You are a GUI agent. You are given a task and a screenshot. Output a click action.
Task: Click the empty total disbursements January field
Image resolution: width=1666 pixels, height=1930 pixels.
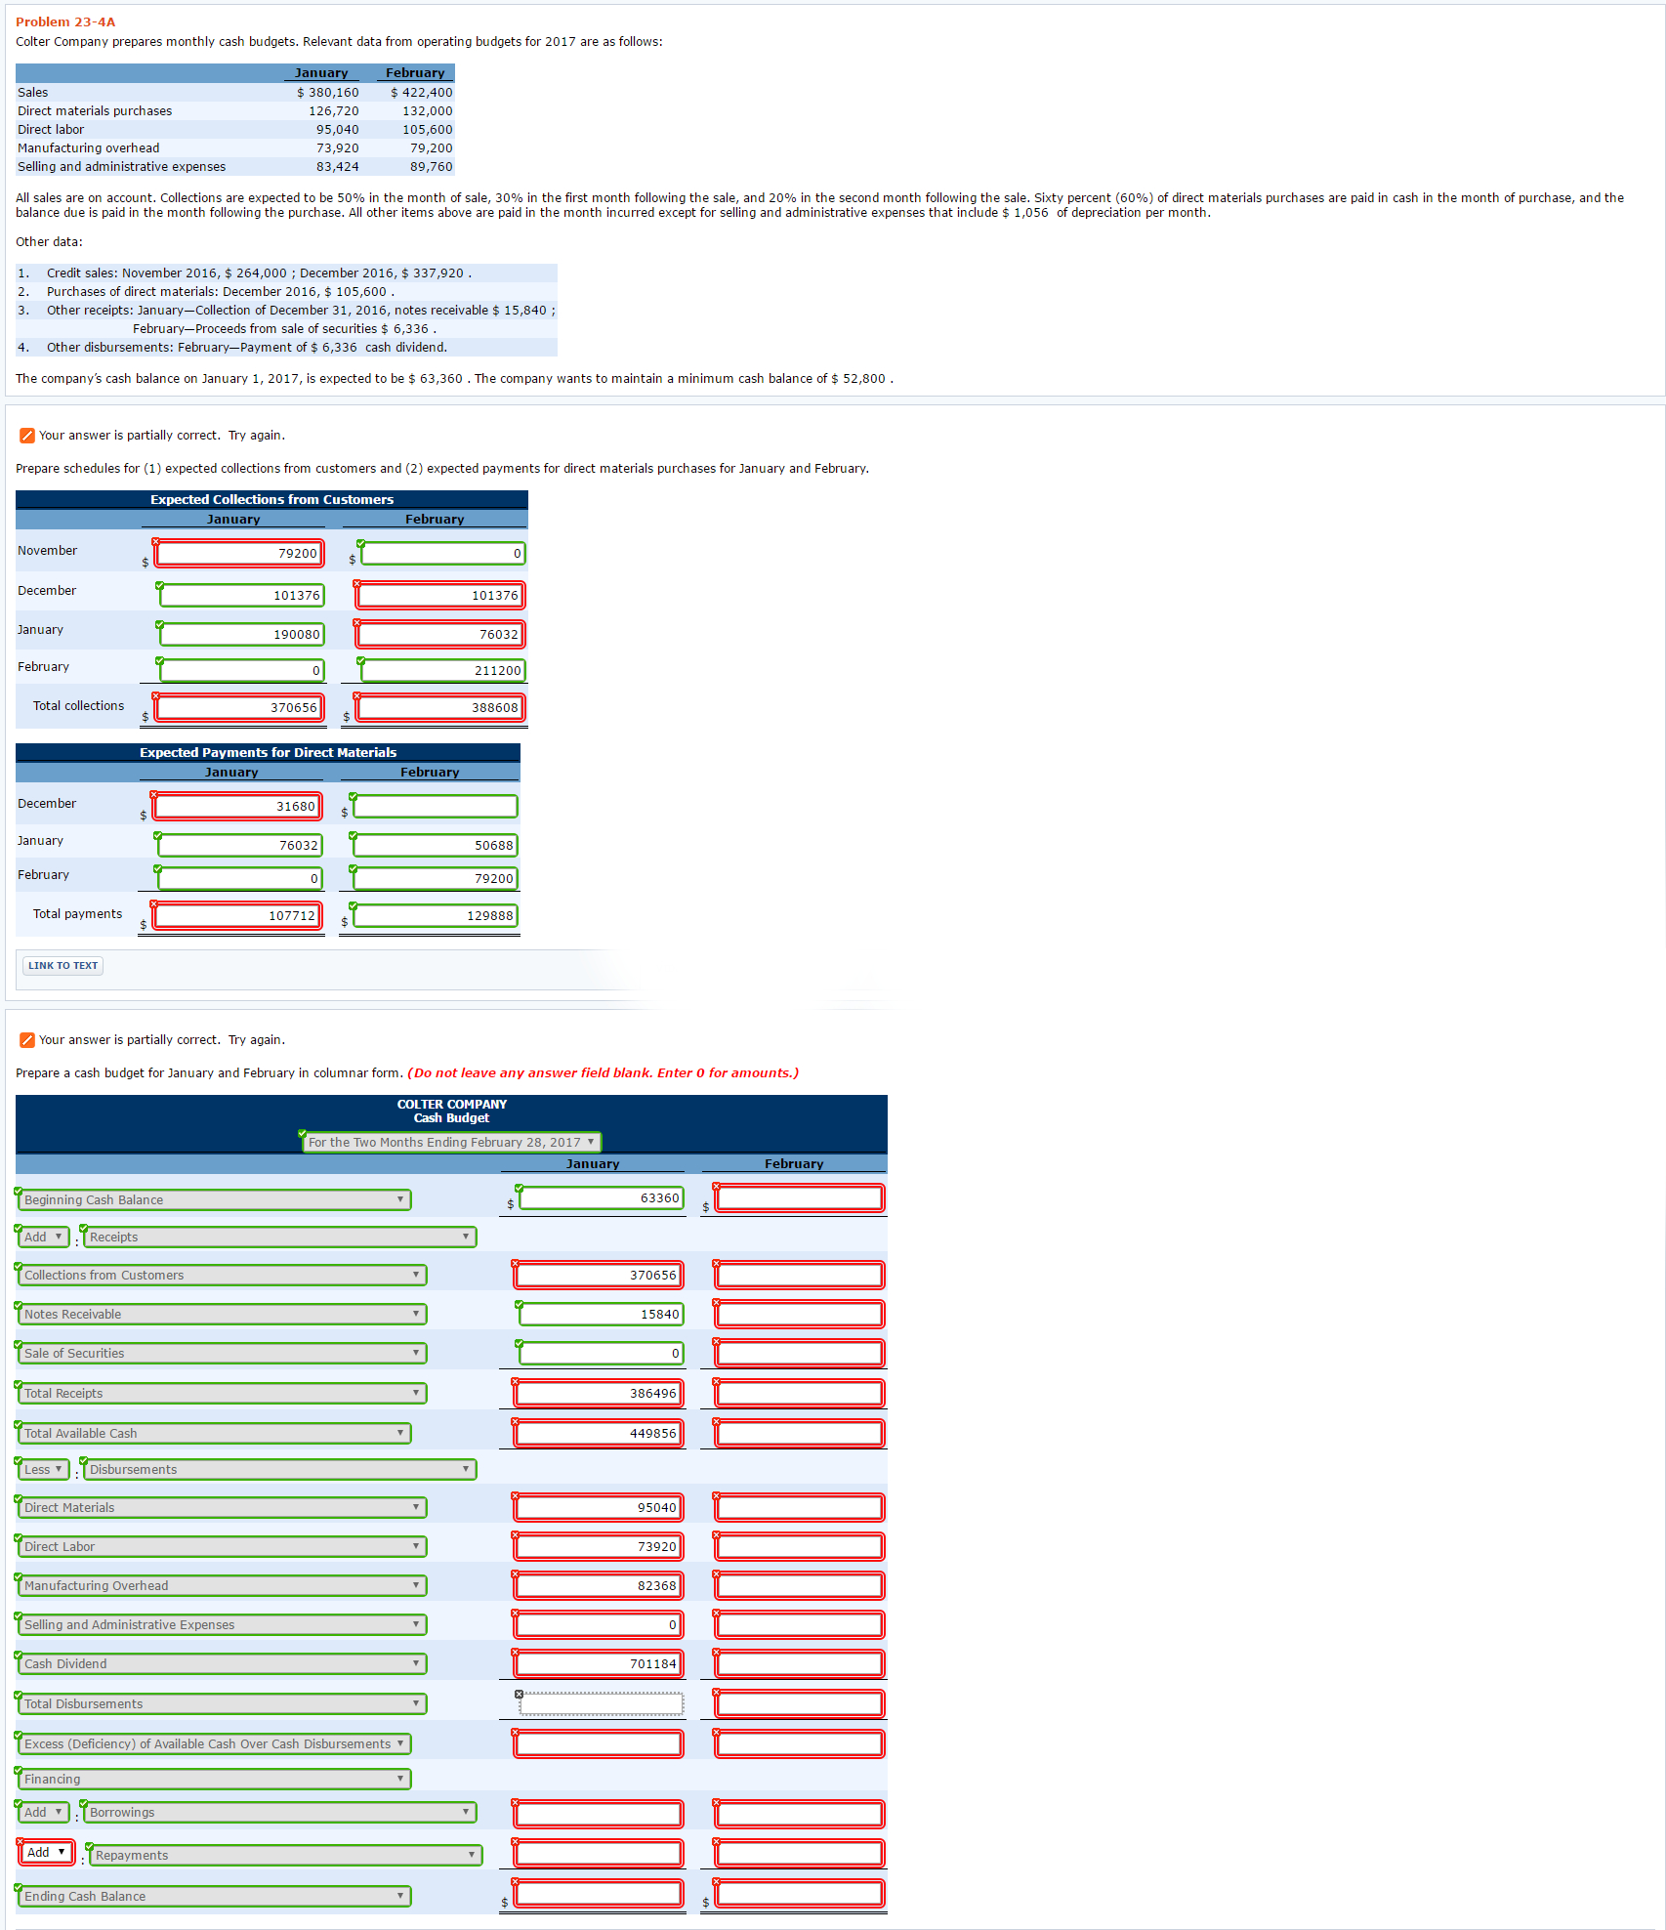click(x=601, y=1703)
